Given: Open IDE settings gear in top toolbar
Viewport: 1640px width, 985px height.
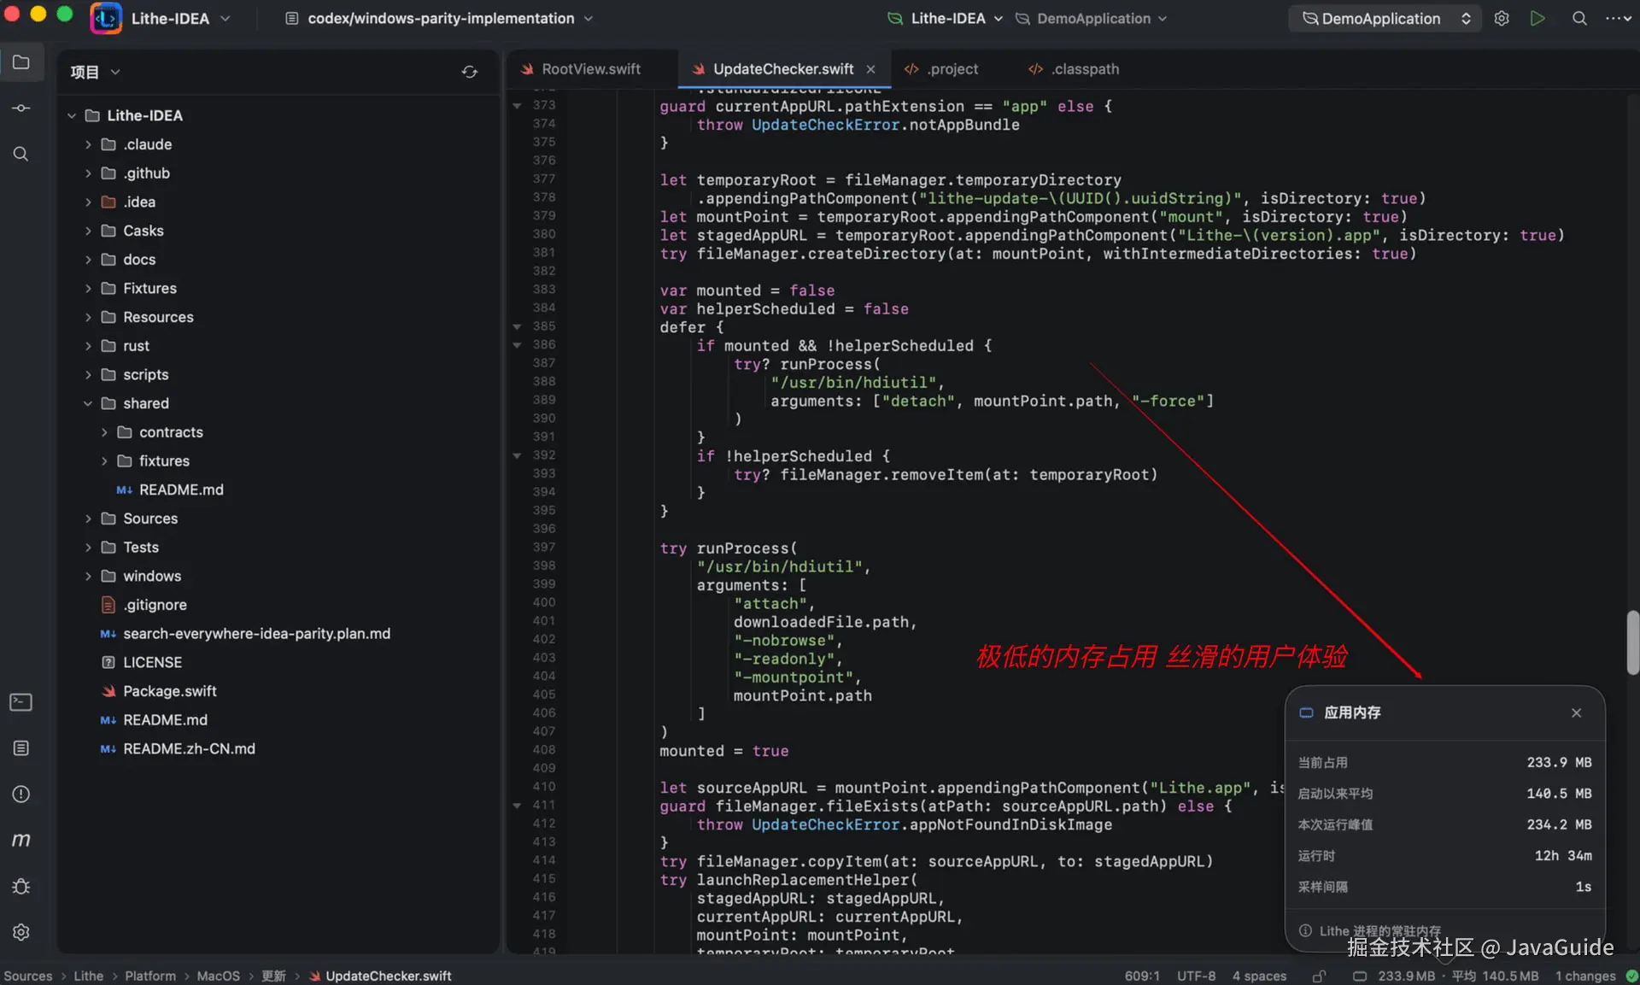Looking at the screenshot, I should (1502, 18).
